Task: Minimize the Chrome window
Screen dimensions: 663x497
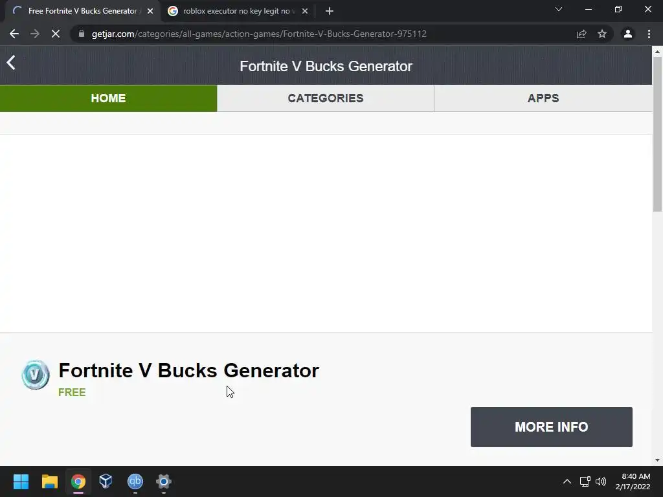Action: (588, 9)
